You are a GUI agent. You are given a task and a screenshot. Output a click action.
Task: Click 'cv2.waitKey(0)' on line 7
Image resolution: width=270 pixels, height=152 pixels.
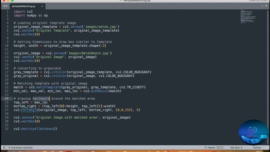27,34
